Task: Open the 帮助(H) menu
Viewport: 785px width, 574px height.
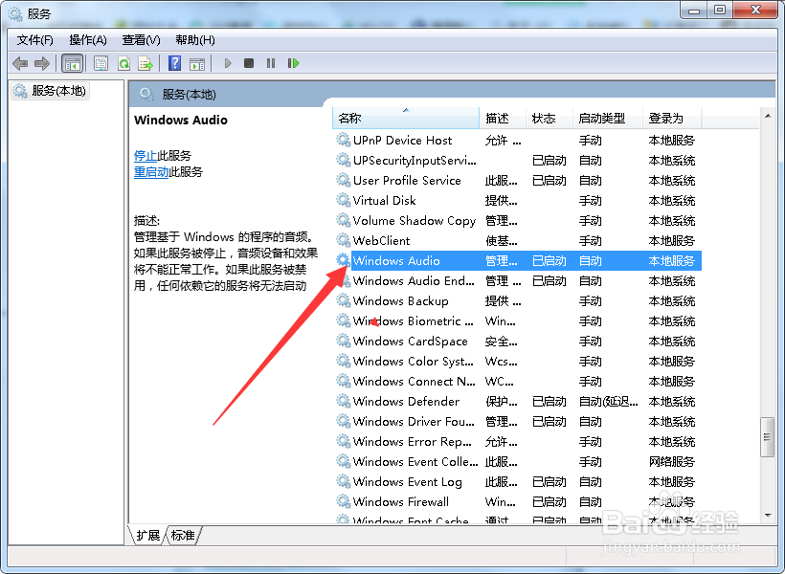Action: point(195,40)
